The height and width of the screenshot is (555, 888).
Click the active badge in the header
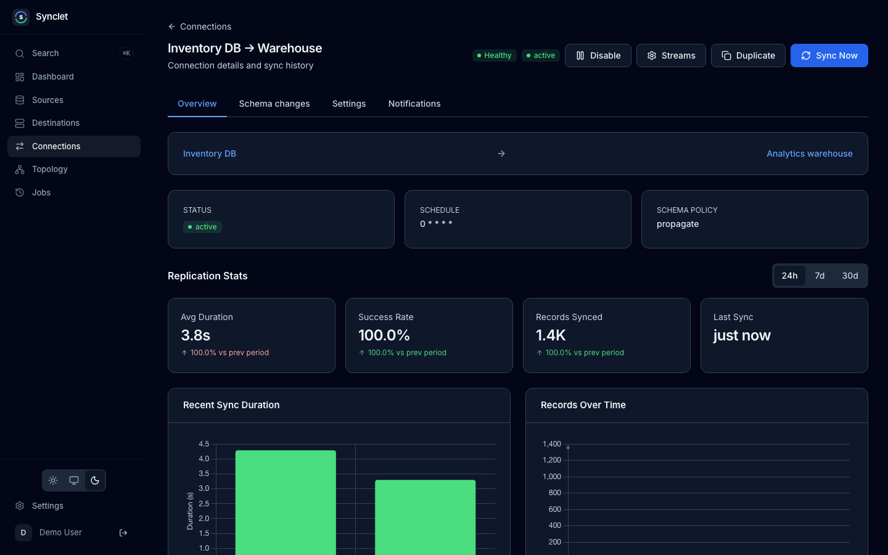[541, 55]
